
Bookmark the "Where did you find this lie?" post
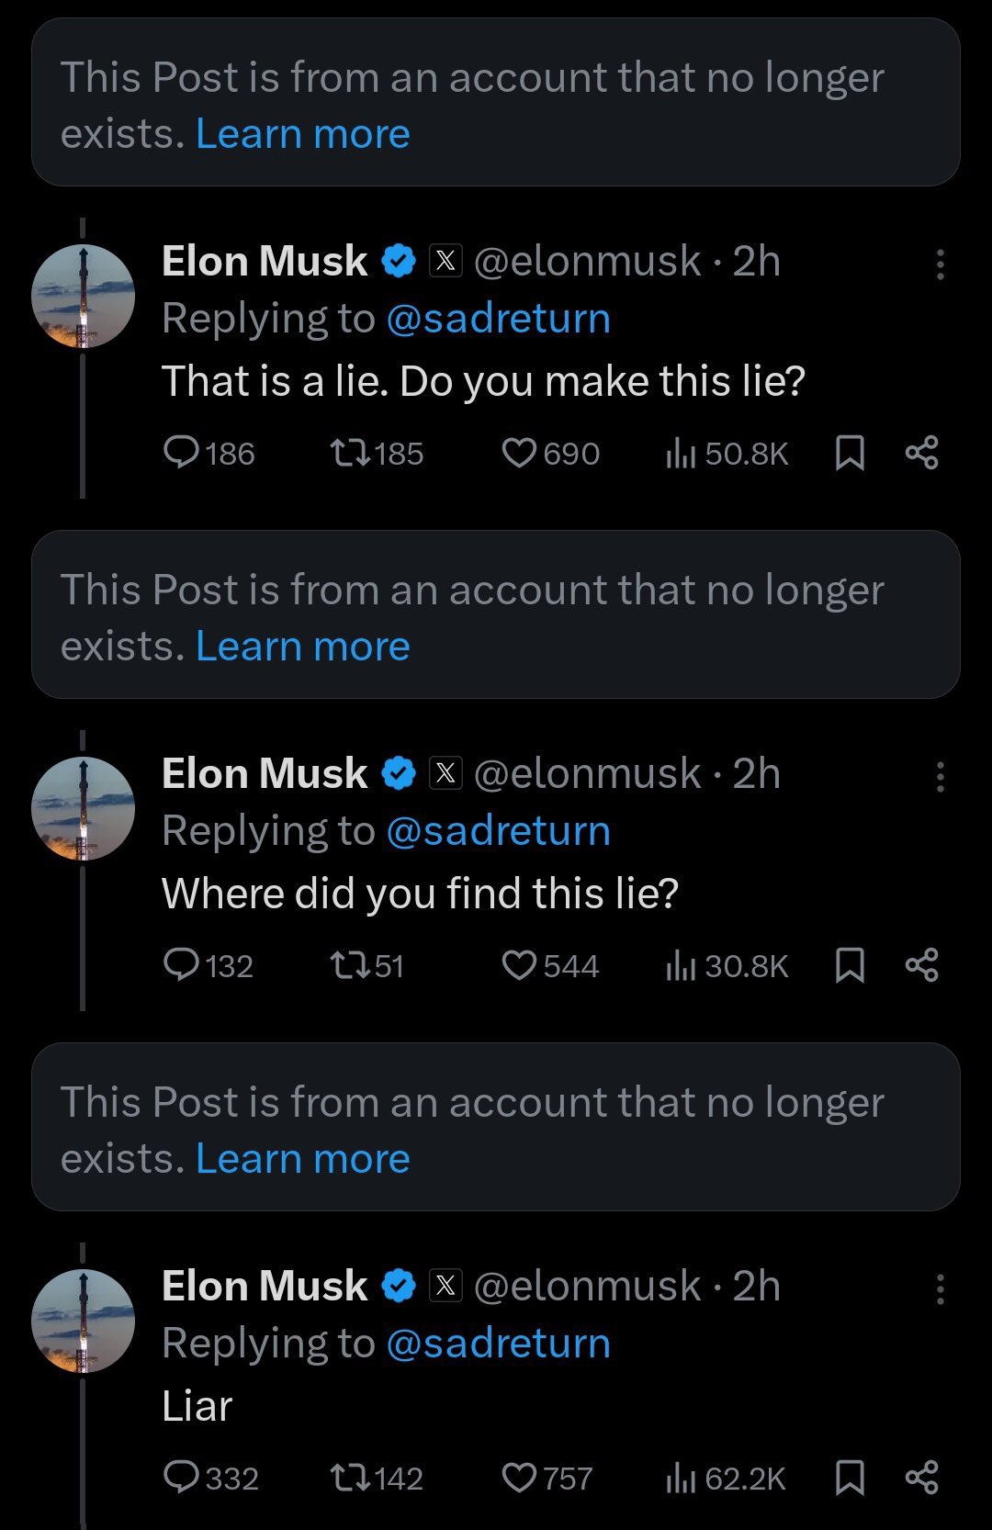tap(850, 965)
